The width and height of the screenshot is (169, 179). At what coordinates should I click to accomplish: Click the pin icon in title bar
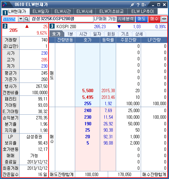coord(132,5)
